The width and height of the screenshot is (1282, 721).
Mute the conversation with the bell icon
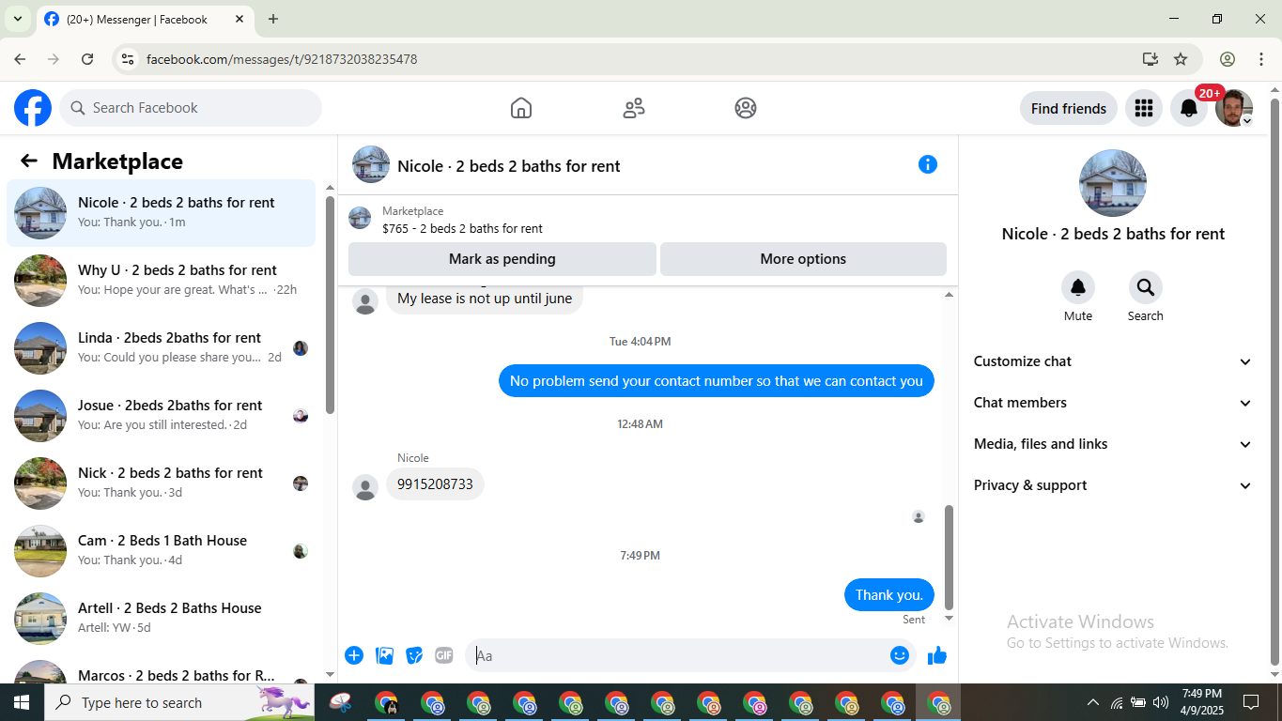click(x=1078, y=287)
